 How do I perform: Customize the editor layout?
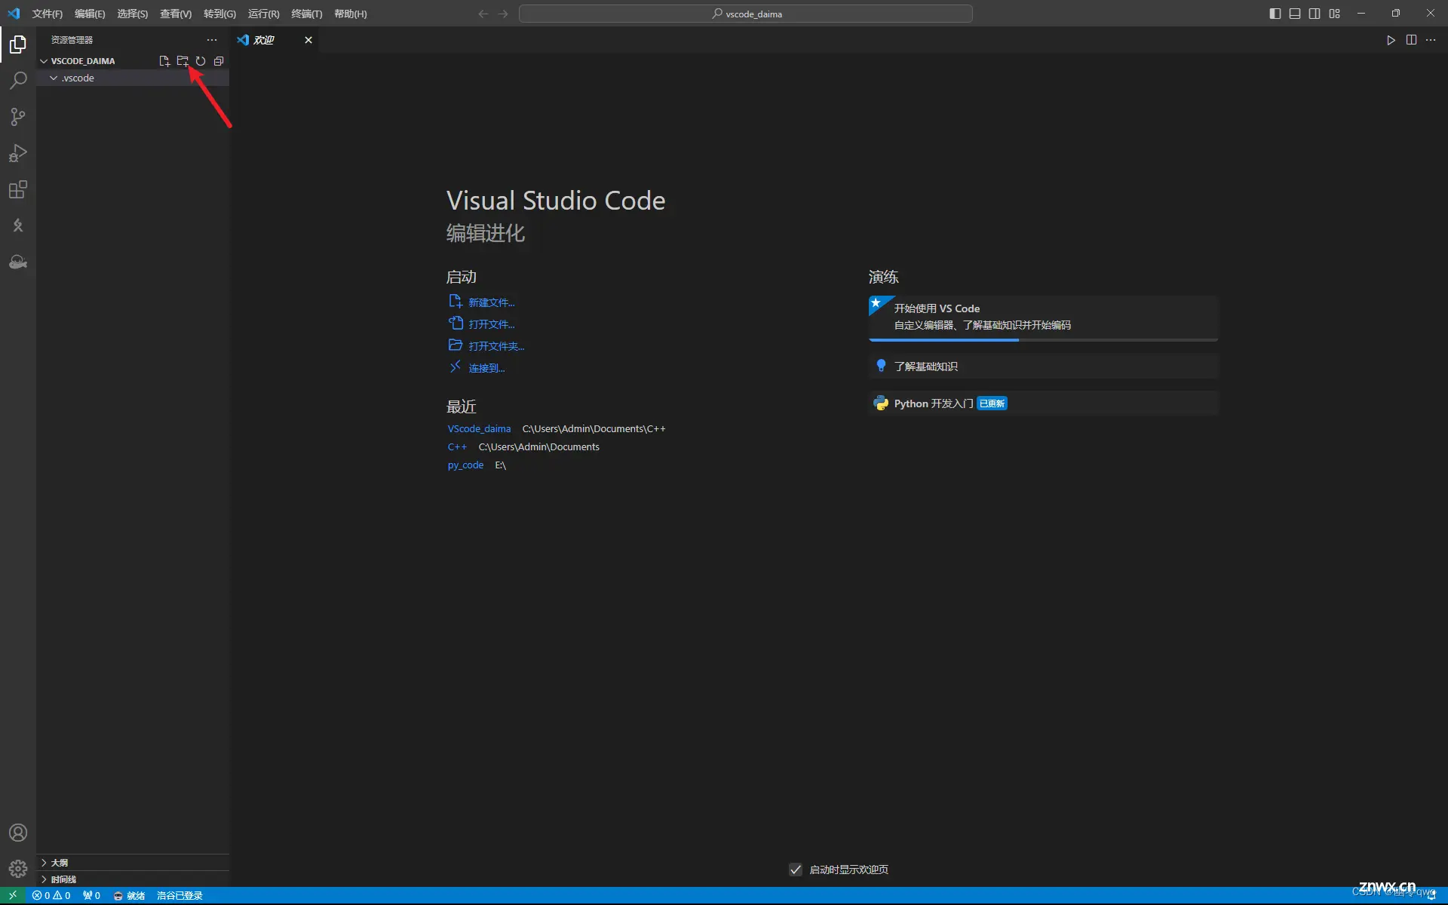click(x=1334, y=14)
